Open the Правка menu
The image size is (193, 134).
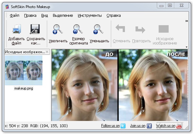(30, 15)
